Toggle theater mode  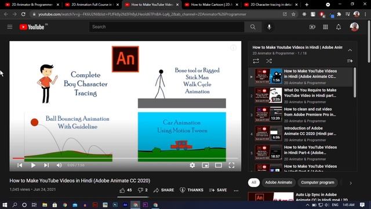coord(219,165)
